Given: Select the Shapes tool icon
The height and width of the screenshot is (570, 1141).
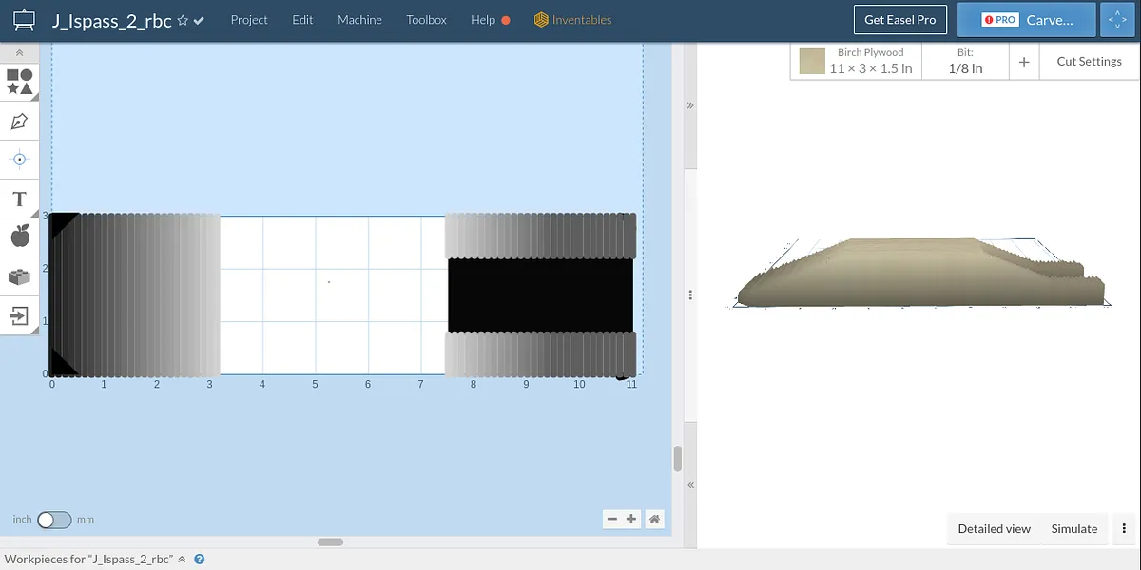Looking at the screenshot, I should (x=20, y=82).
